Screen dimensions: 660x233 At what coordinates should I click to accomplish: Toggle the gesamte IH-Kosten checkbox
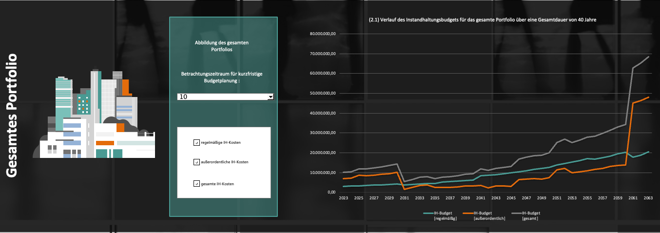pos(196,184)
